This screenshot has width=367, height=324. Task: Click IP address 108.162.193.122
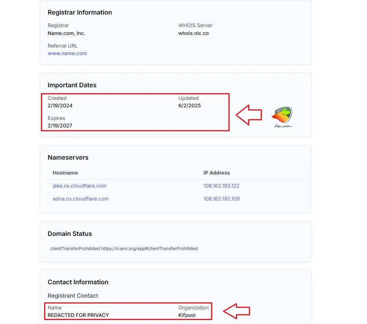coord(221,186)
